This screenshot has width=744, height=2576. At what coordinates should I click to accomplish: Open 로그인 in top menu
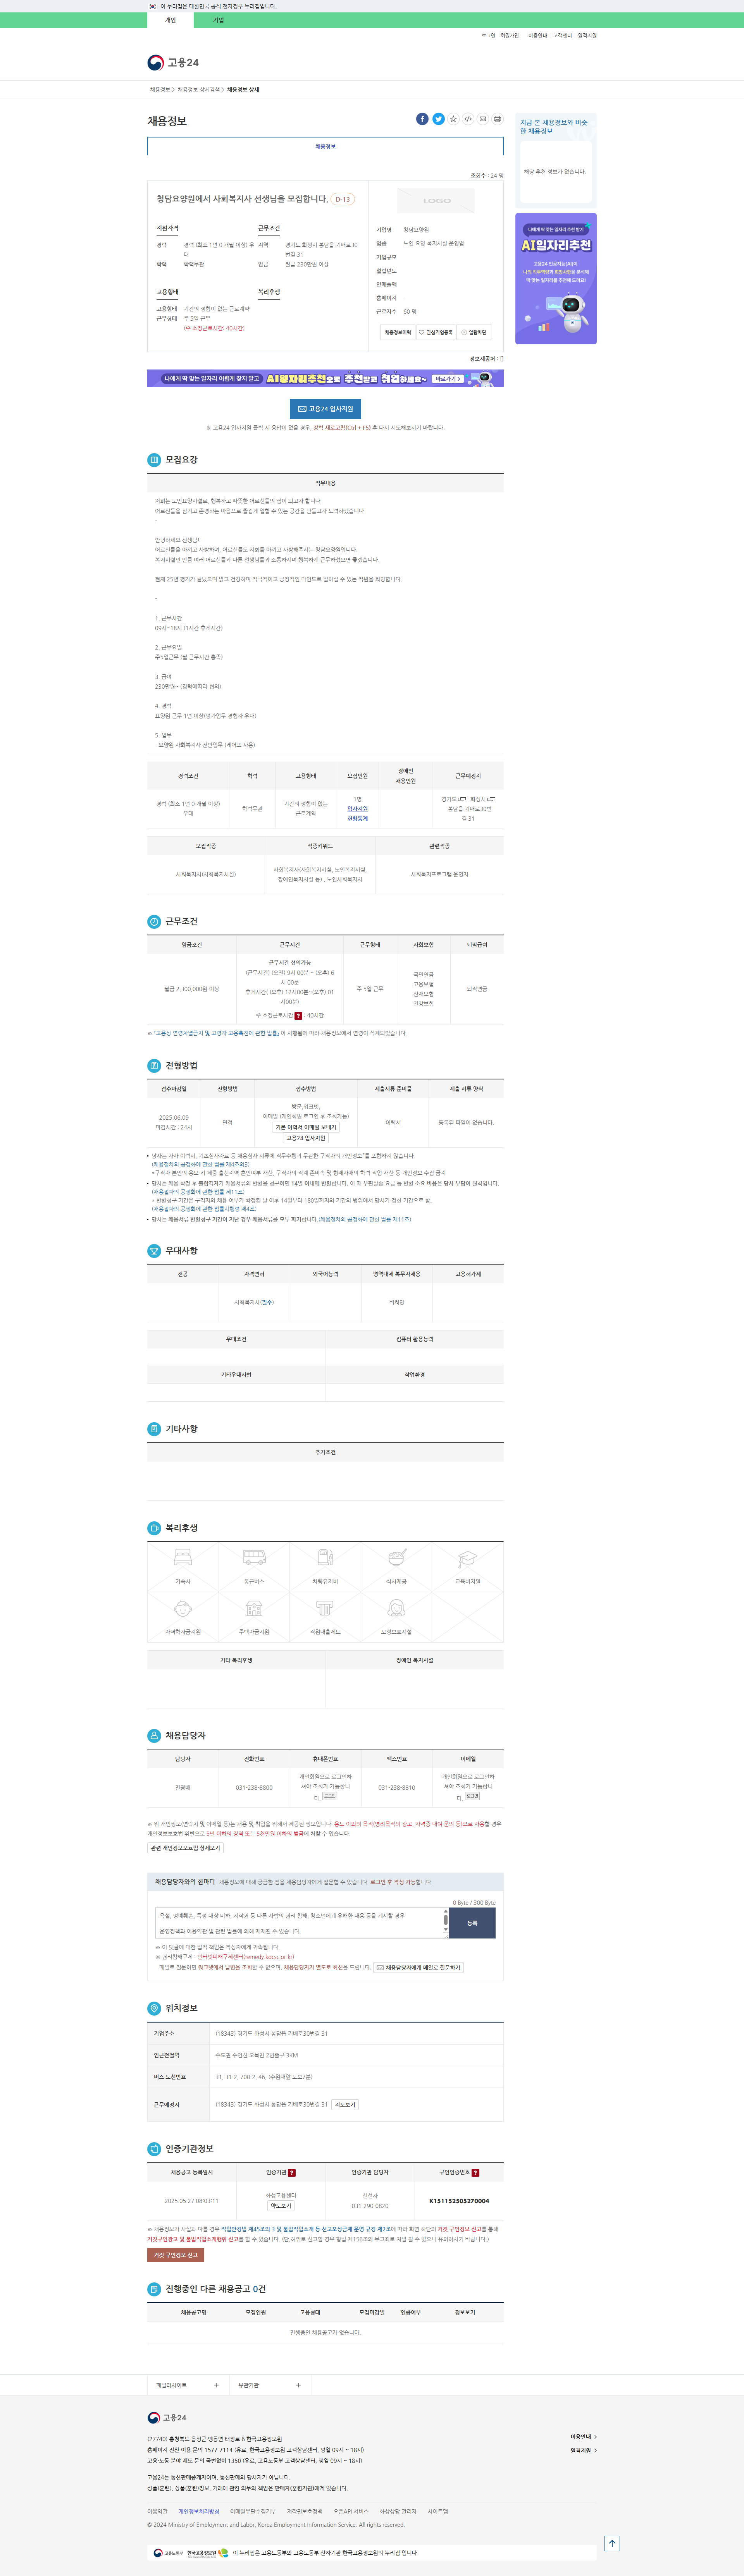click(x=488, y=35)
